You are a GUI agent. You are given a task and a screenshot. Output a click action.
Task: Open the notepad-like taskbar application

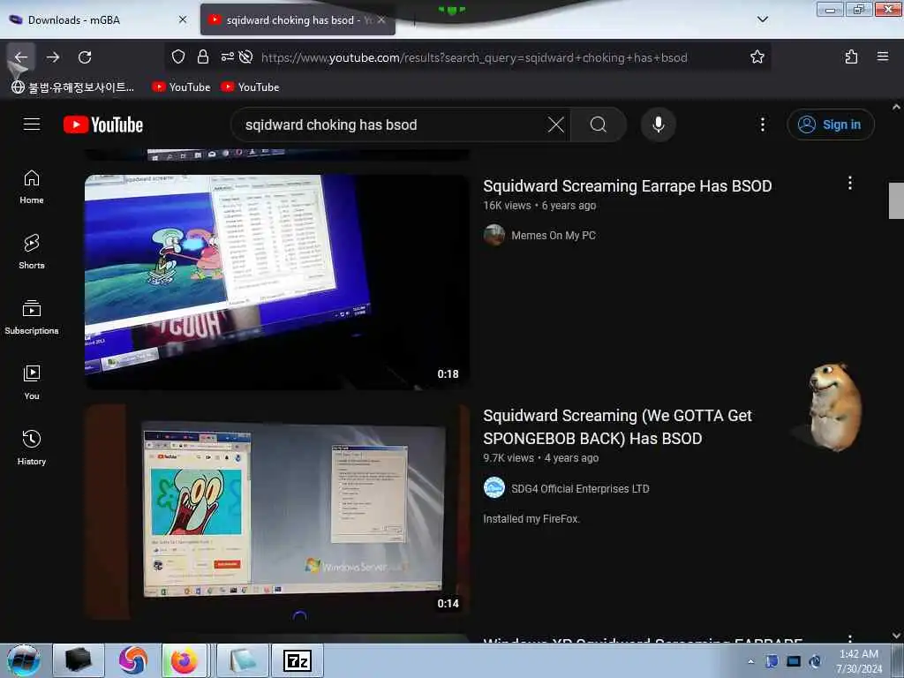243,660
